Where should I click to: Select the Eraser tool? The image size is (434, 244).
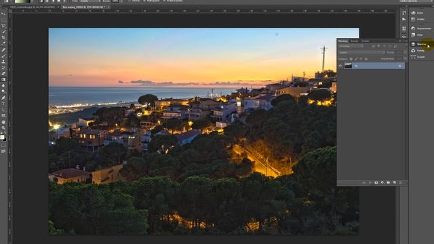coord(3,74)
